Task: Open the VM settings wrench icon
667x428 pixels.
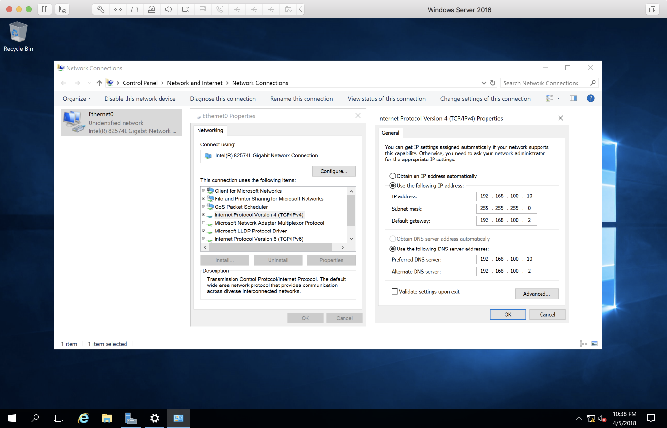Action: pyautogui.click(x=101, y=9)
